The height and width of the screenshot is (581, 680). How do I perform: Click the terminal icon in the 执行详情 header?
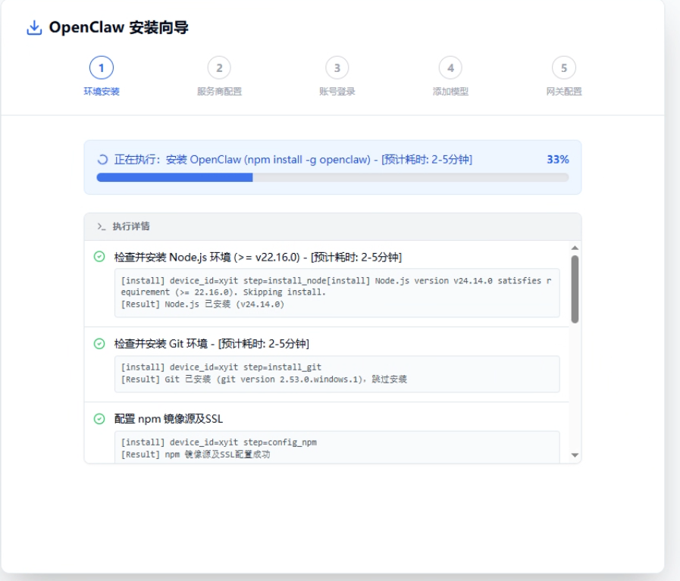coord(102,223)
